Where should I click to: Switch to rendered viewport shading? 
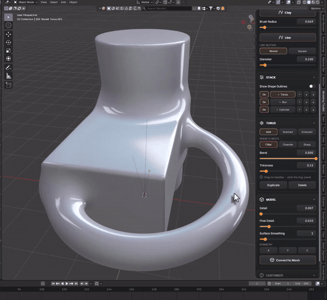click(x=317, y=2)
